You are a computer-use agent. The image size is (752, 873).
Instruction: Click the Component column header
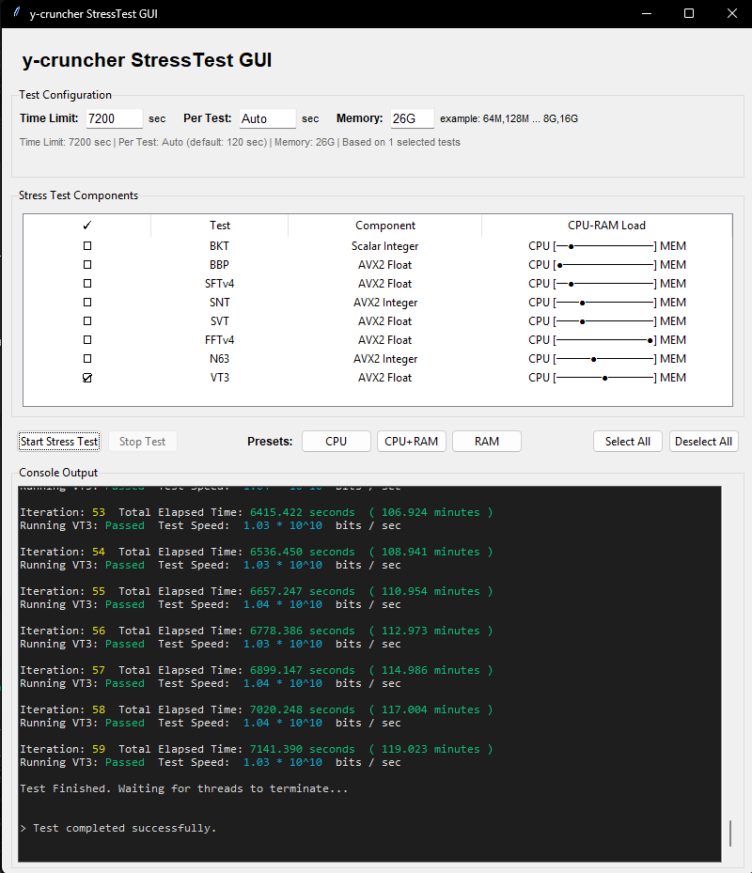click(x=384, y=226)
